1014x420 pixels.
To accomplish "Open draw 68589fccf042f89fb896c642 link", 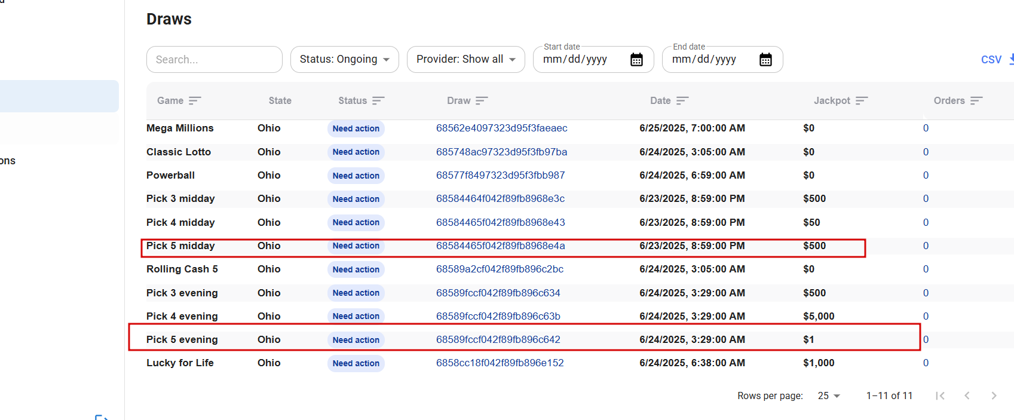I will click(498, 339).
